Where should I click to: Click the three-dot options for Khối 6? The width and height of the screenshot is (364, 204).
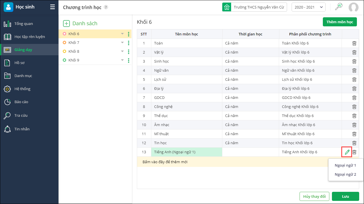[x=129, y=34]
